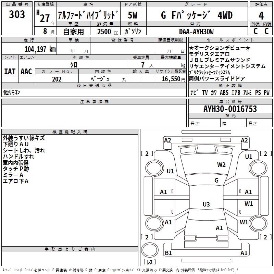Select vehicle history 自家用

coord(73,32)
